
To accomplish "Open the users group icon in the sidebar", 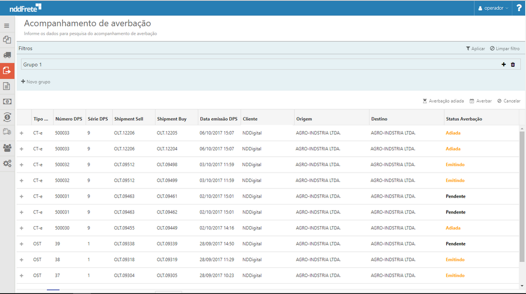I will coord(7,147).
